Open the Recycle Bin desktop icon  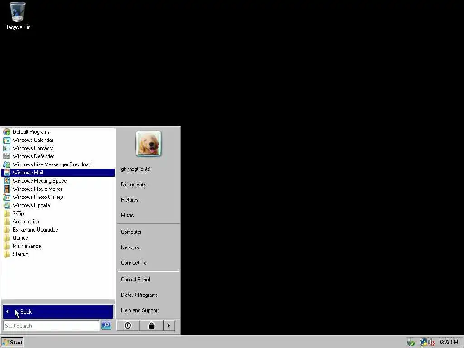[x=18, y=16]
